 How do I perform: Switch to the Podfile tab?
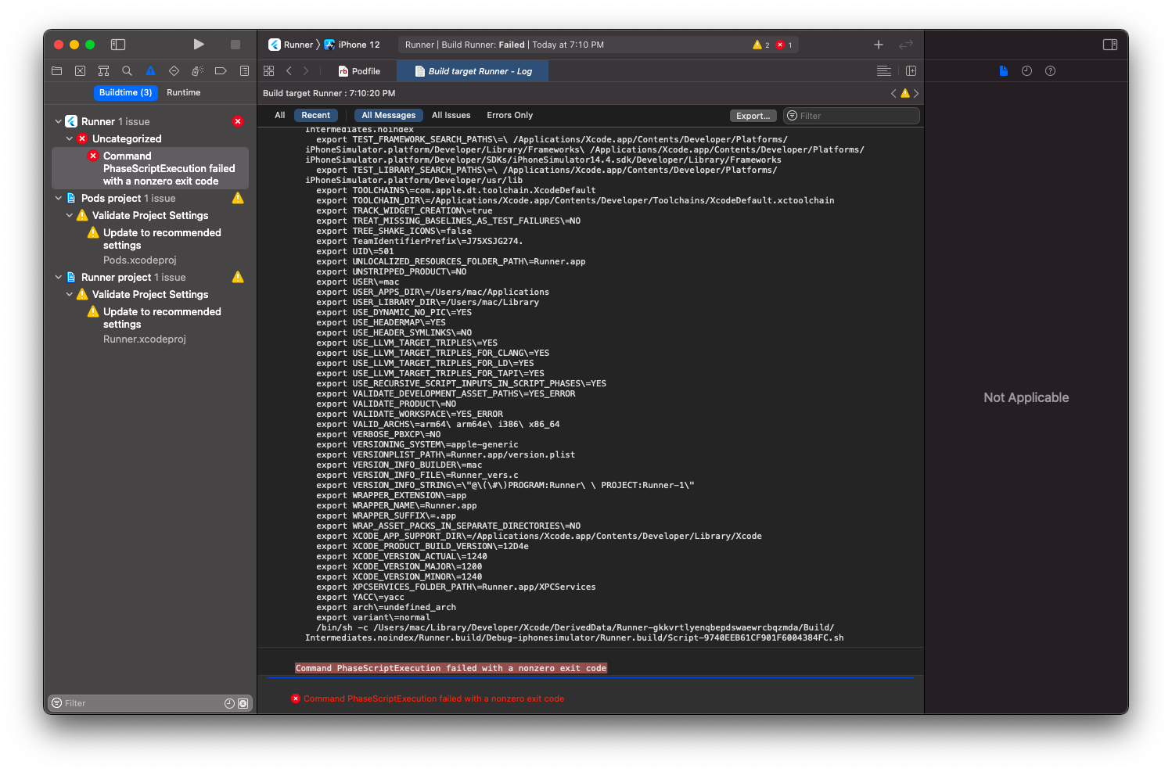coord(359,71)
